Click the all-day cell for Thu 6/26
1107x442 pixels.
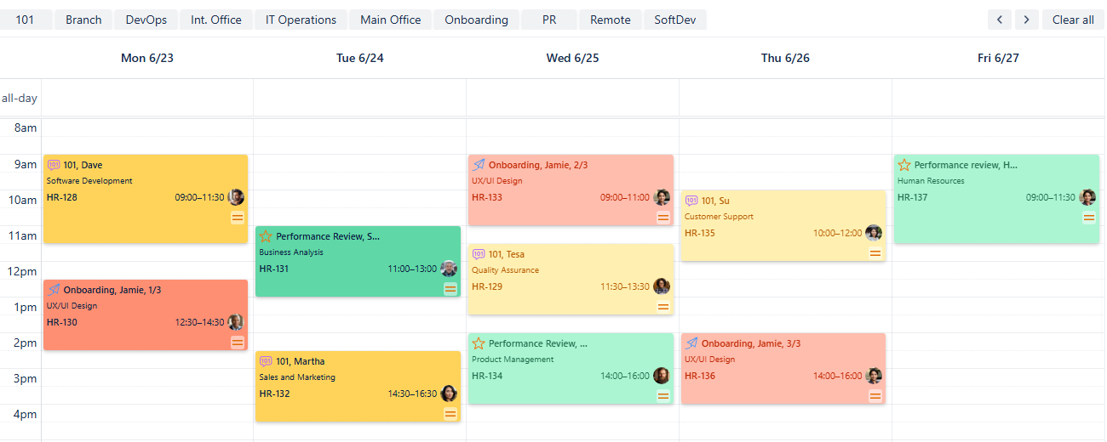[785, 98]
